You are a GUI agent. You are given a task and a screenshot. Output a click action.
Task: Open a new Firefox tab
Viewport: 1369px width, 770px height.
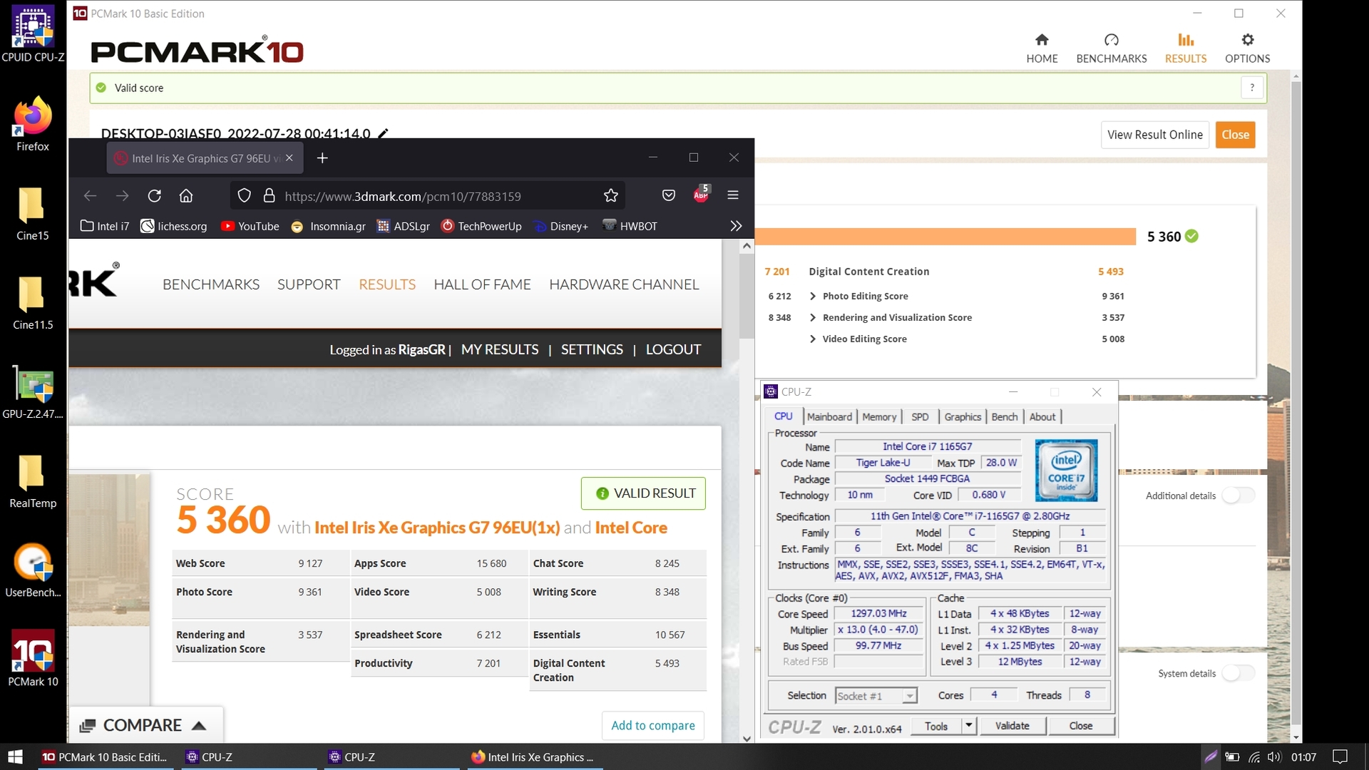322,158
